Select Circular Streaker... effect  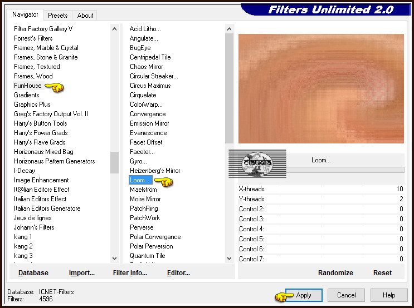point(154,76)
